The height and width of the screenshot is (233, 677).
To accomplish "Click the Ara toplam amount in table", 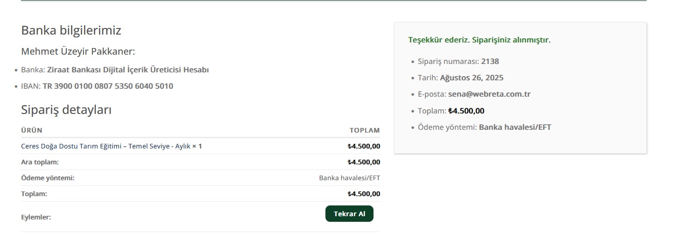I will 364,162.
